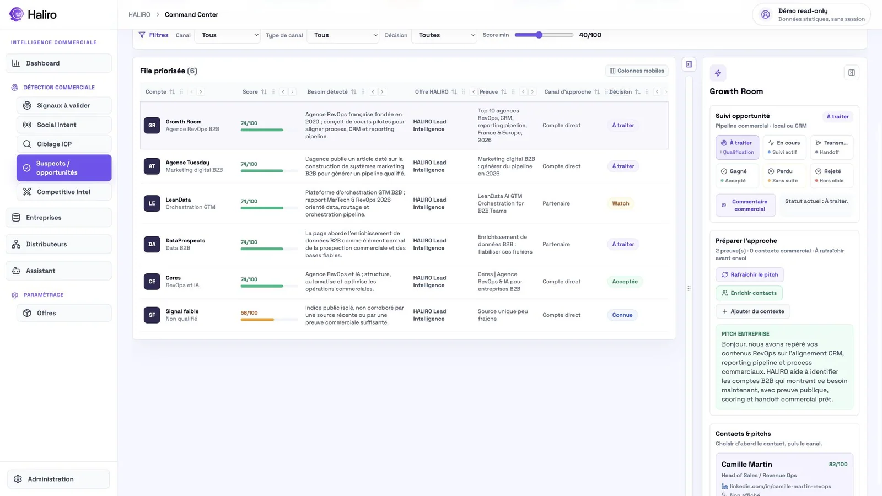Image resolution: width=882 pixels, height=496 pixels.
Task: Click the Filtres funnel icon
Action: click(x=142, y=35)
